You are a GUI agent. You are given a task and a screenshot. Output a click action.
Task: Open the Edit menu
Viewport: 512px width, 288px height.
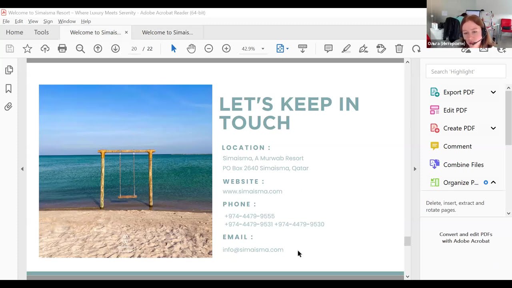(19, 21)
